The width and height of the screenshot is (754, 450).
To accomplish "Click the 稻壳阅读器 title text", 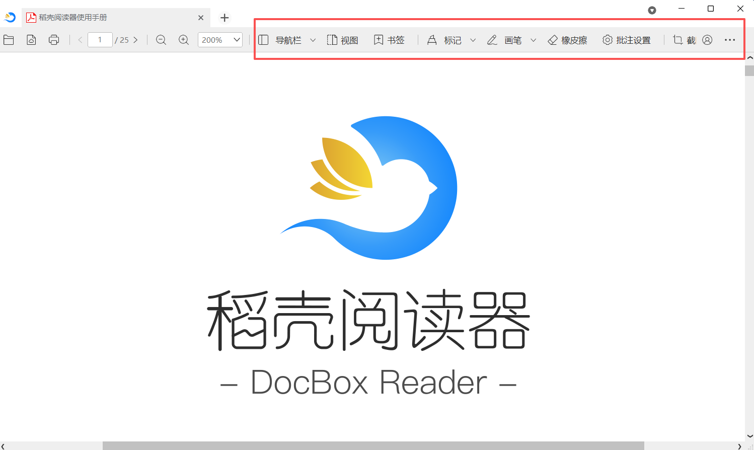I will point(368,320).
